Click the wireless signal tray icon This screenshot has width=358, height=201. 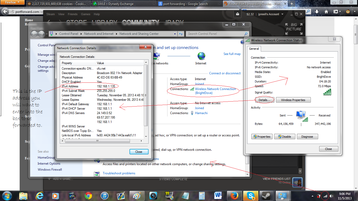[x=325, y=196]
